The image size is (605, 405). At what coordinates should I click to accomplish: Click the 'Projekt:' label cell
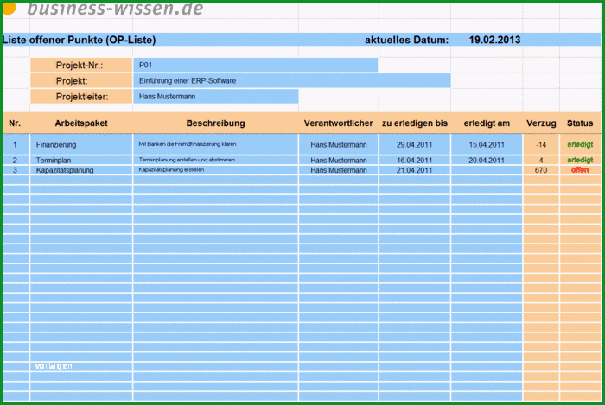coord(81,81)
